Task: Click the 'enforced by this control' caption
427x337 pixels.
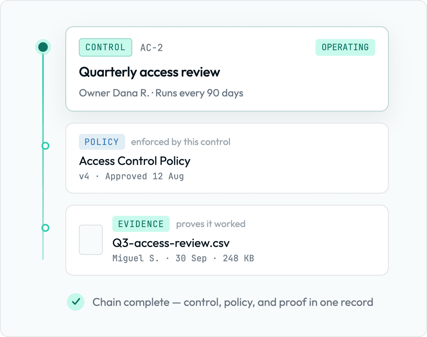Action: pos(181,142)
